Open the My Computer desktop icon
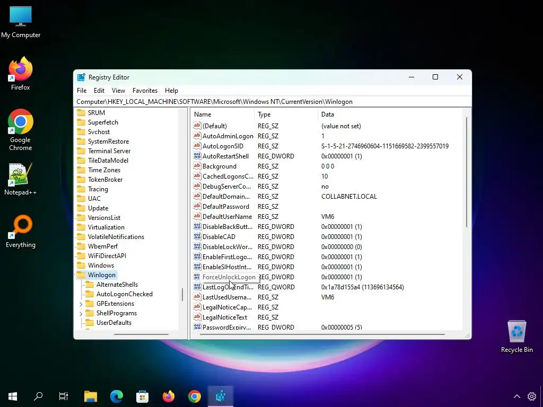The image size is (543, 407). (x=21, y=22)
